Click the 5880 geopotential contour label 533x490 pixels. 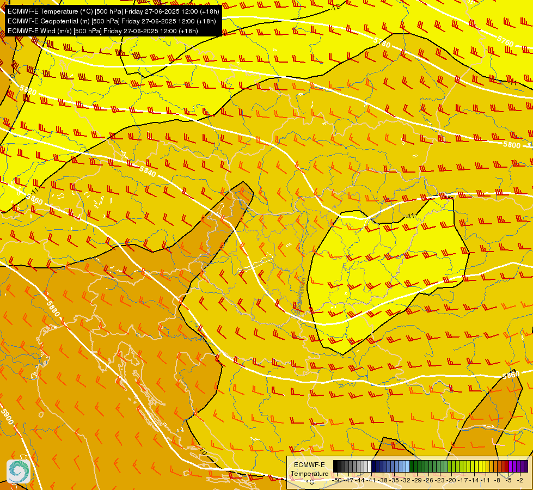(53, 309)
